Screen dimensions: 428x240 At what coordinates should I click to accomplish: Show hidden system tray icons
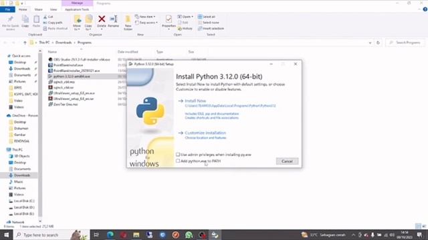tap(353, 235)
